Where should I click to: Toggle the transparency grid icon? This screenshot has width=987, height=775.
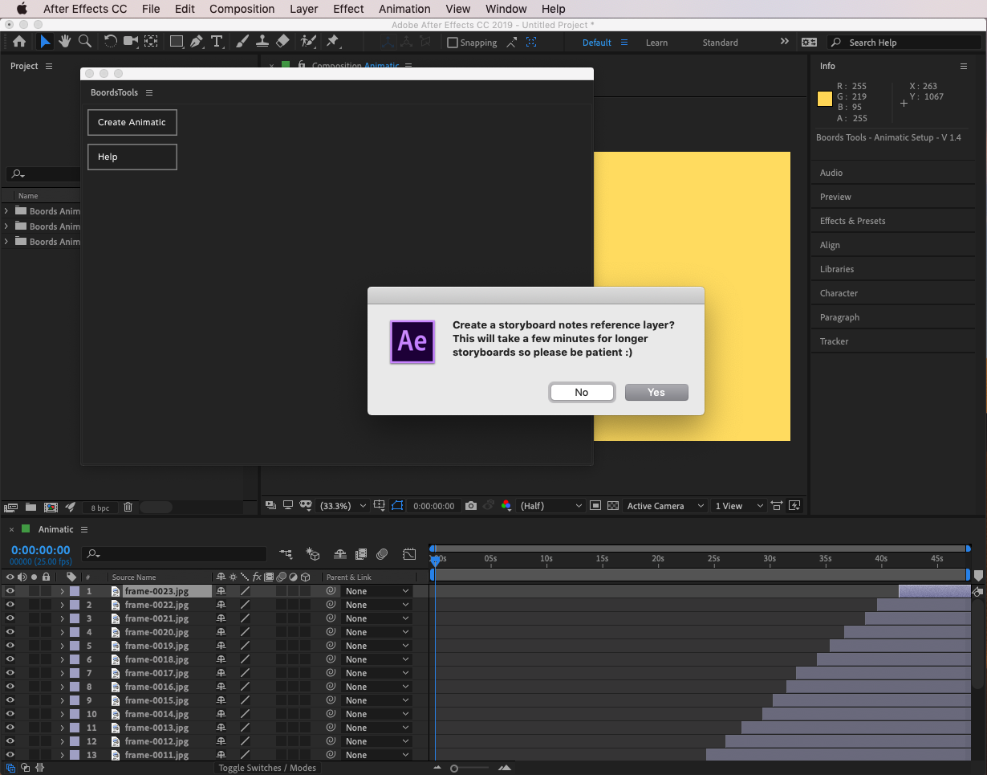[x=613, y=506]
